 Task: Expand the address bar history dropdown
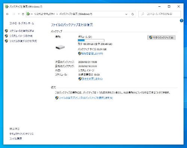coord(126,14)
